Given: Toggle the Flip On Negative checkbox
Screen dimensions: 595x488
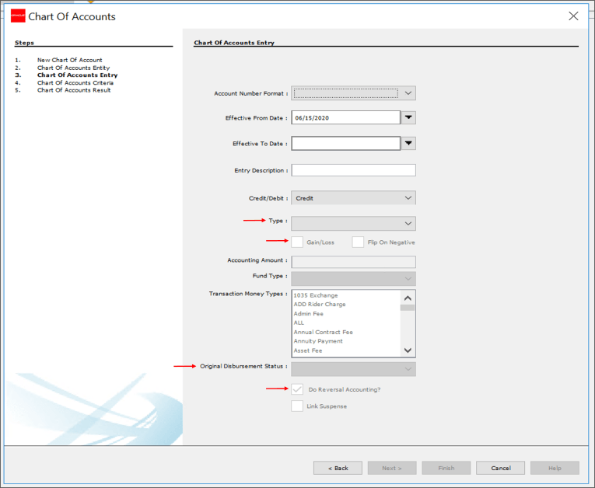Looking at the screenshot, I should click(358, 242).
